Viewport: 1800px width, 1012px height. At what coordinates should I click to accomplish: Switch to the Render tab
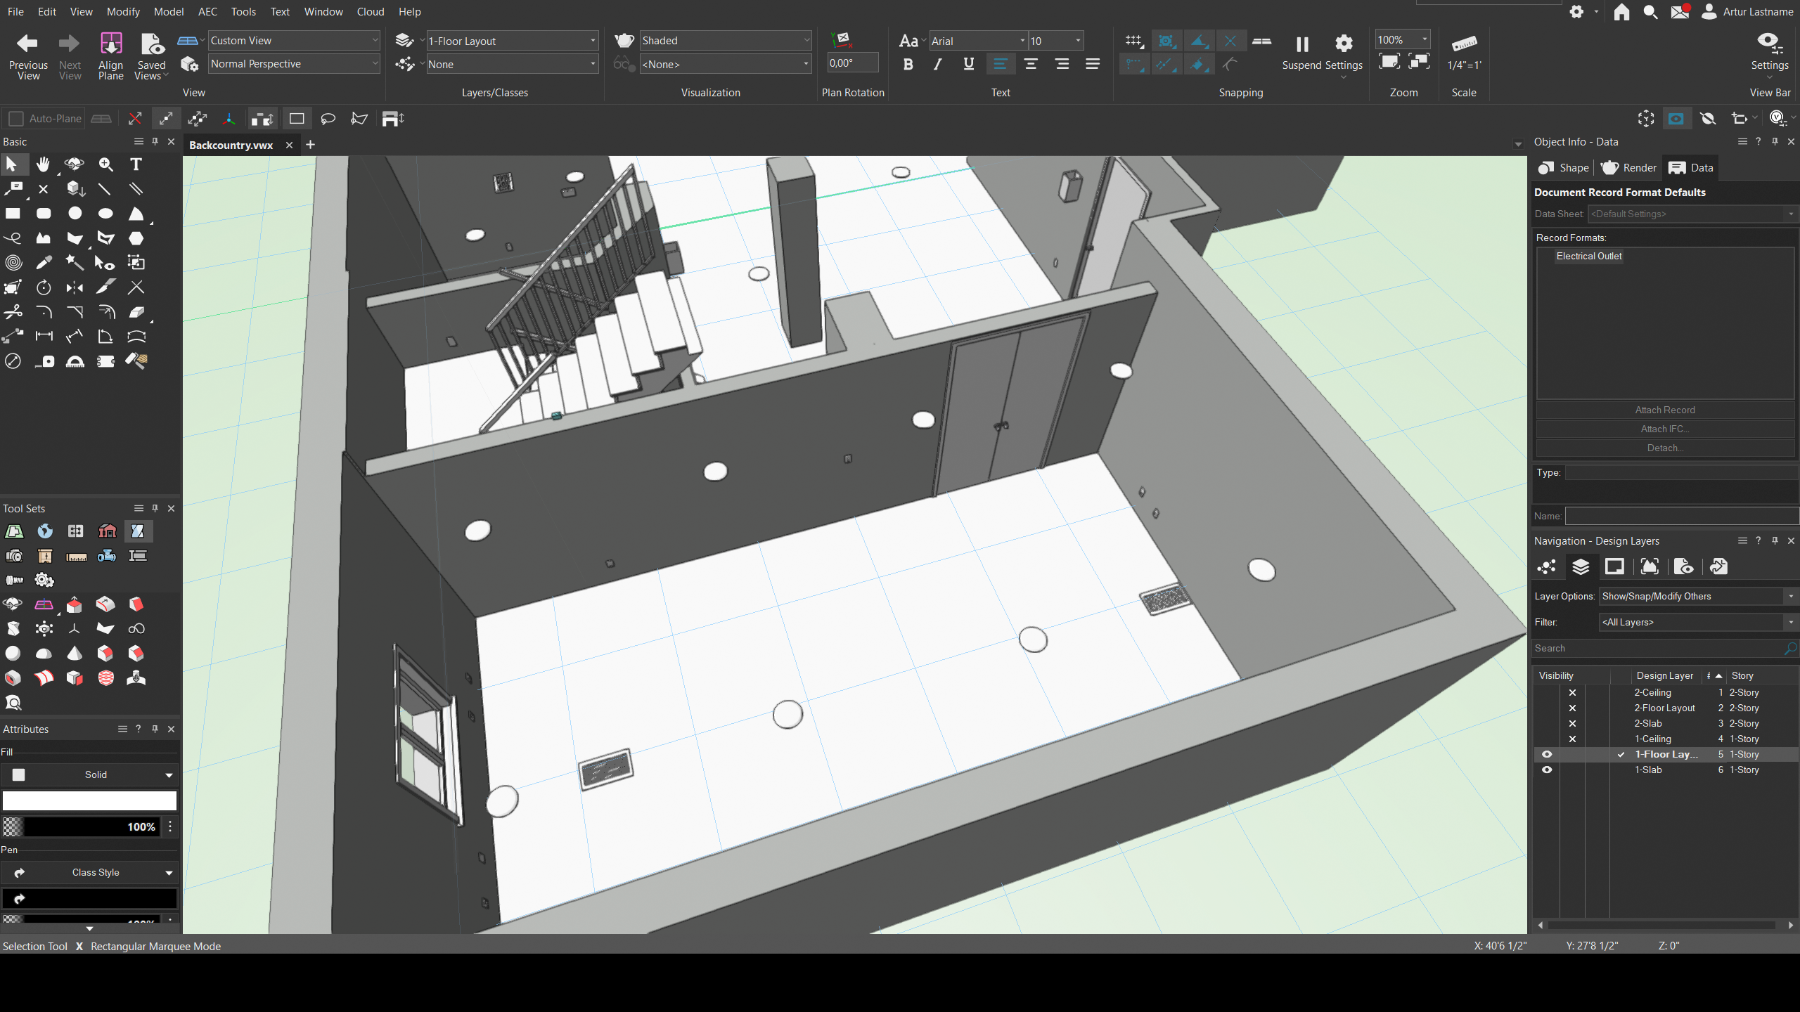pyautogui.click(x=1628, y=168)
